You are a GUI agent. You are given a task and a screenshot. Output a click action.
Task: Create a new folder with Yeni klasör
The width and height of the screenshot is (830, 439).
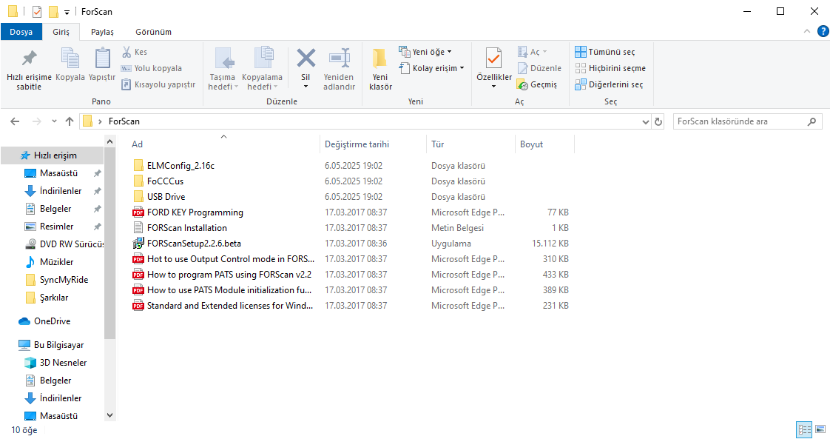pyautogui.click(x=380, y=70)
